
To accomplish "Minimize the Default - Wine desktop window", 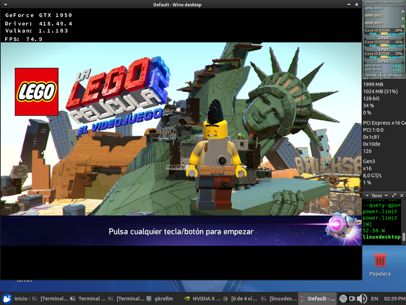I will point(349,4).
